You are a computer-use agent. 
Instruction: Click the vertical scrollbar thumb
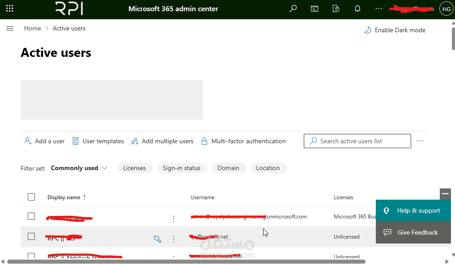pos(453,38)
